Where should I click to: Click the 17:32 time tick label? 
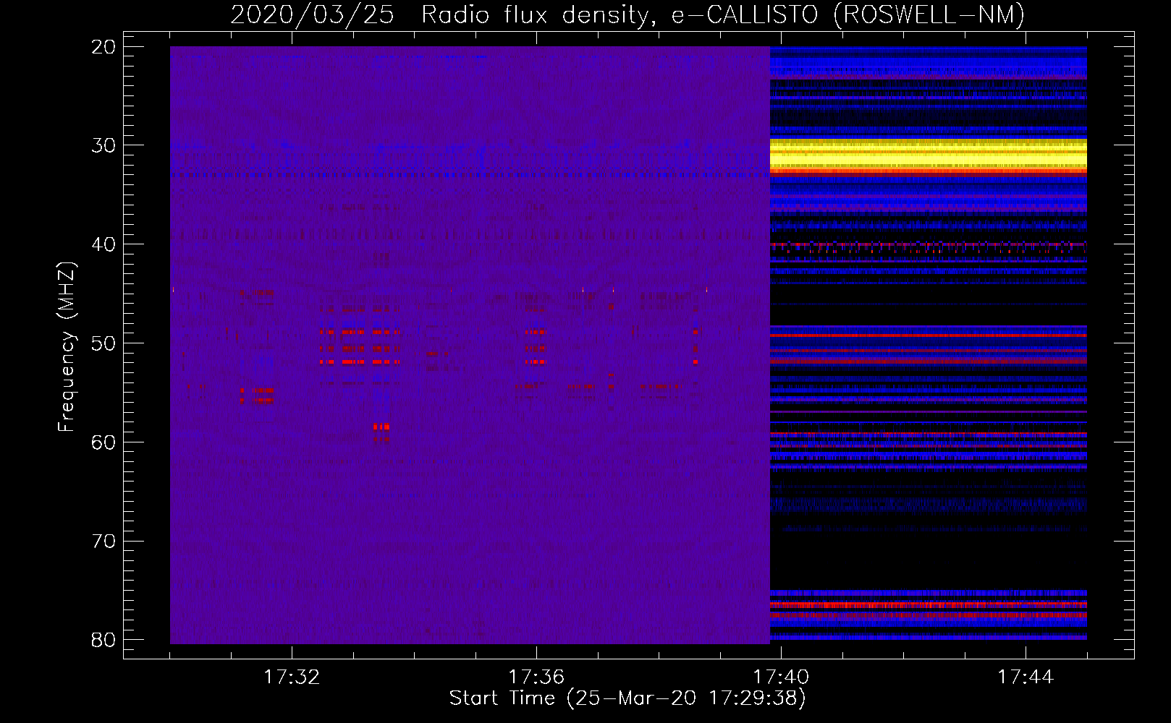click(292, 677)
